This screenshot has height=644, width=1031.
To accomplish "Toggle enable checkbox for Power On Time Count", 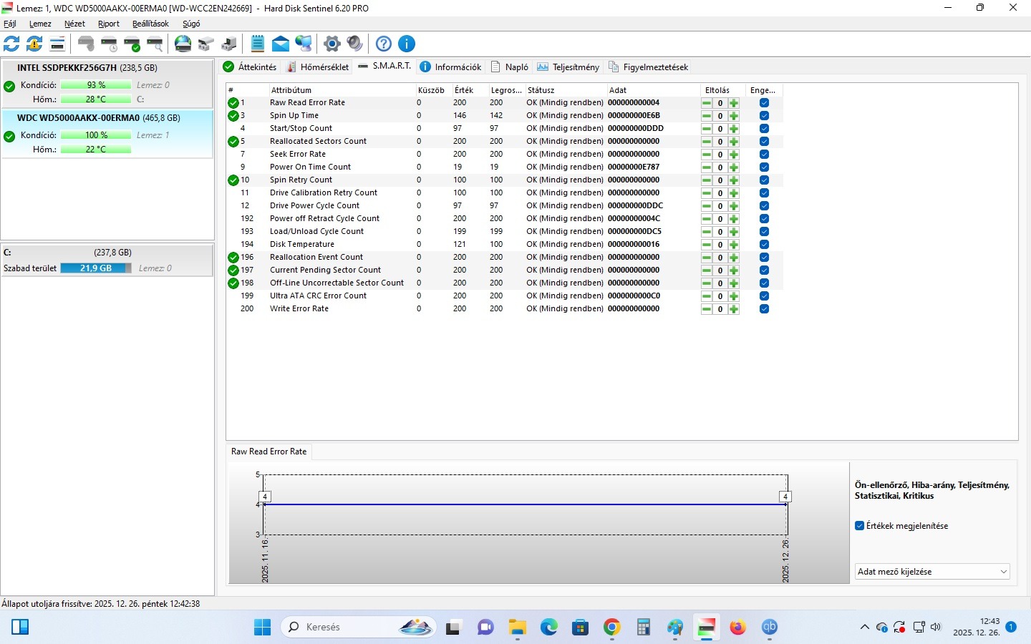I will tap(764, 167).
